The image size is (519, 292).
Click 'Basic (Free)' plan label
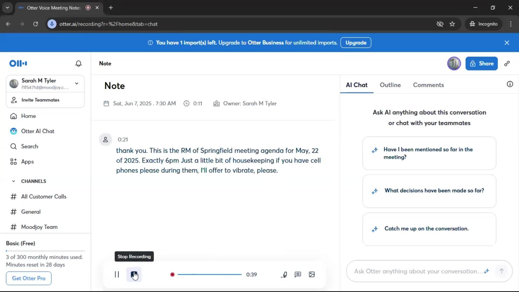21,243
